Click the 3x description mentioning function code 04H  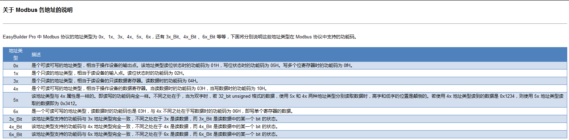coord(115,81)
